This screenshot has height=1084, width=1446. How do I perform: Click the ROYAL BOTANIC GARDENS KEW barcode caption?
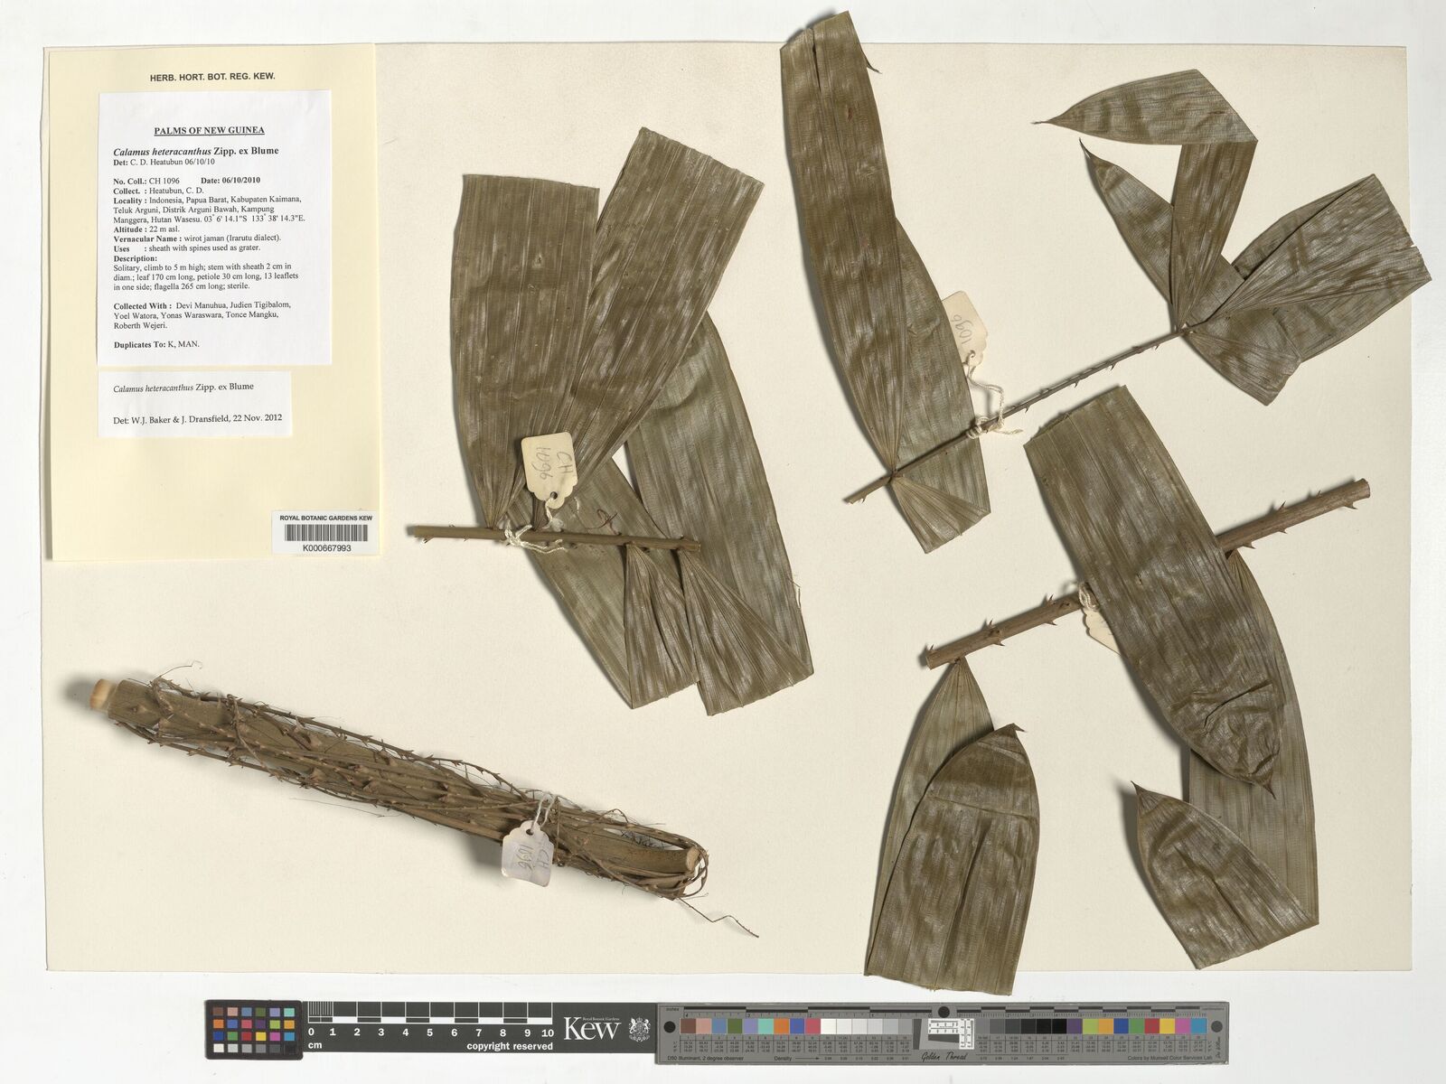coord(325,518)
